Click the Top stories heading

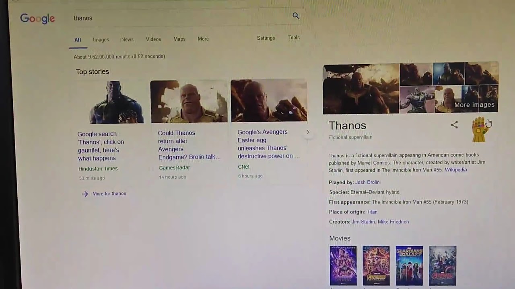93,72
